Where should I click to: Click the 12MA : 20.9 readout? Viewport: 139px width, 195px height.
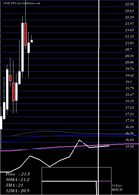pos(18,191)
